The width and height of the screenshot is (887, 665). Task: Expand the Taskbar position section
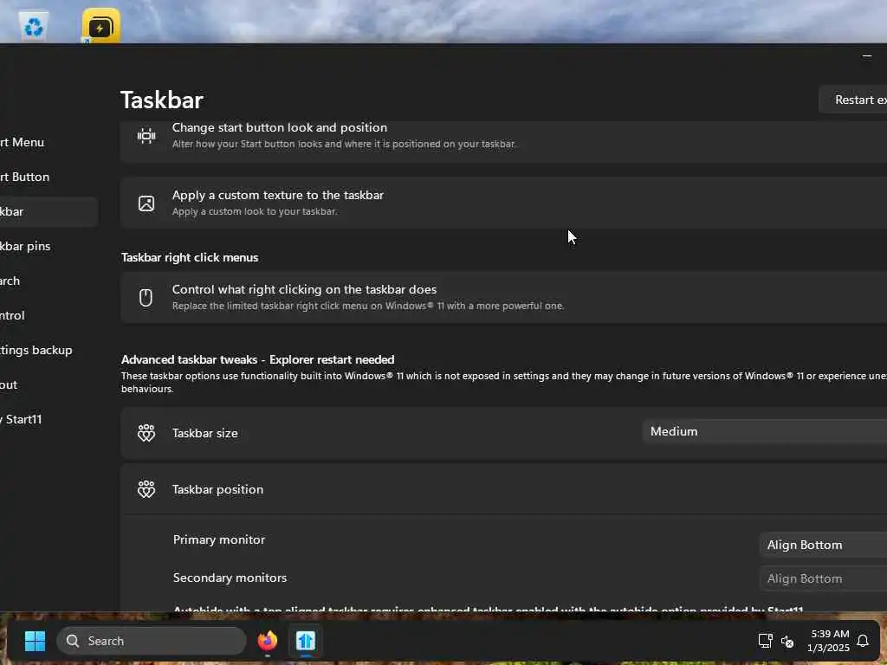coord(503,490)
